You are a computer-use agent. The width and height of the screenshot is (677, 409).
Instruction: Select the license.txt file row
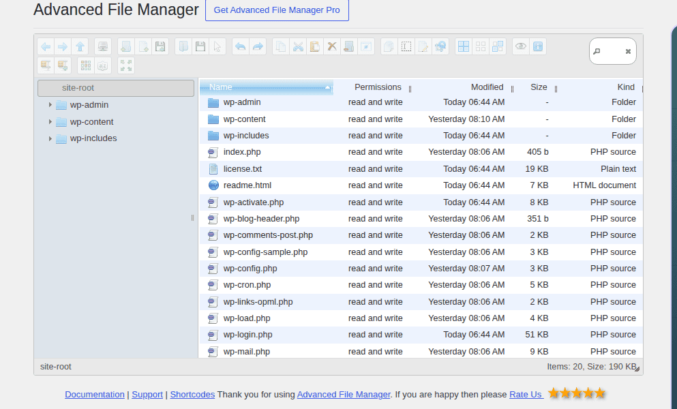click(421, 169)
